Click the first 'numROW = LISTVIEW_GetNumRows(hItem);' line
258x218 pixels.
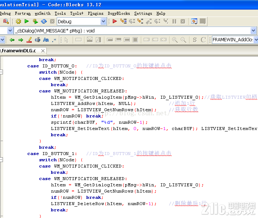tap(104, 110)
